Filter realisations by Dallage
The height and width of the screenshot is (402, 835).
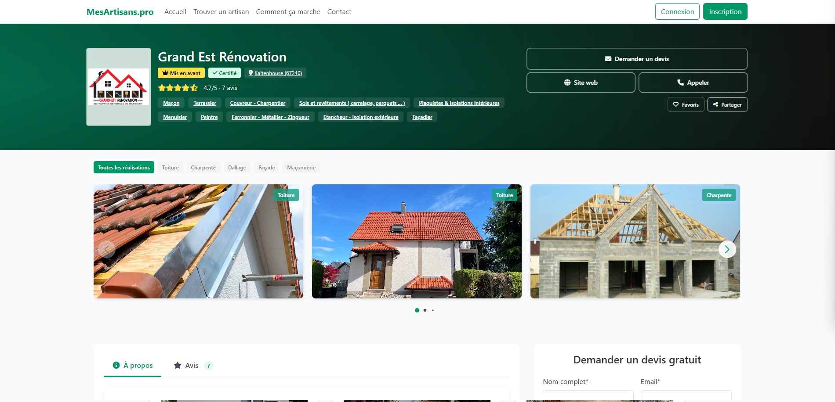click(237, 167)
